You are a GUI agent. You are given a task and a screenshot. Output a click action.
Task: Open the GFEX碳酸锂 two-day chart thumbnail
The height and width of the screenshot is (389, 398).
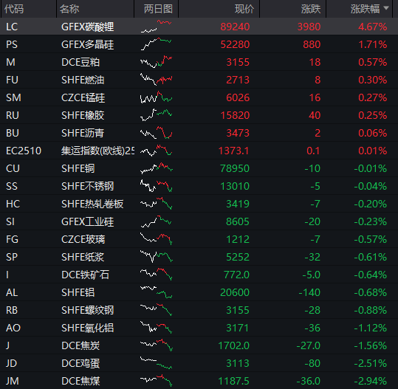pyautogui.click(x=157, y=27)
